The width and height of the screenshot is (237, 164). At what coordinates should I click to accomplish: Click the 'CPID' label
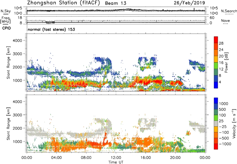(7, 28)
